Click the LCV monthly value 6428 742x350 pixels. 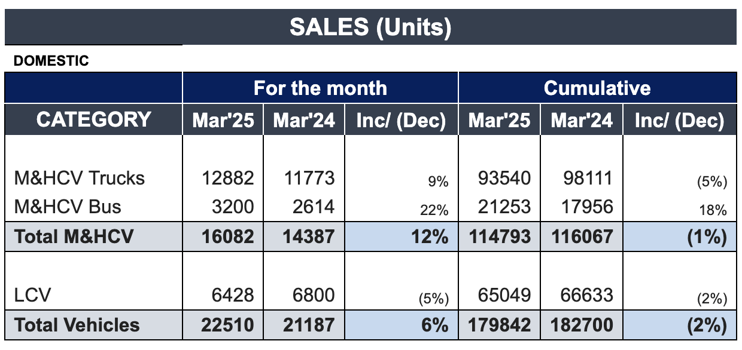click(234, 295)
